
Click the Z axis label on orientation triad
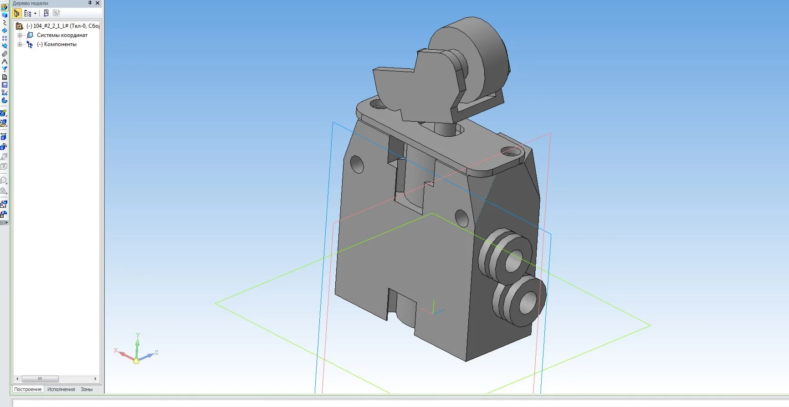pyautogui.click(x=157, y=352)
